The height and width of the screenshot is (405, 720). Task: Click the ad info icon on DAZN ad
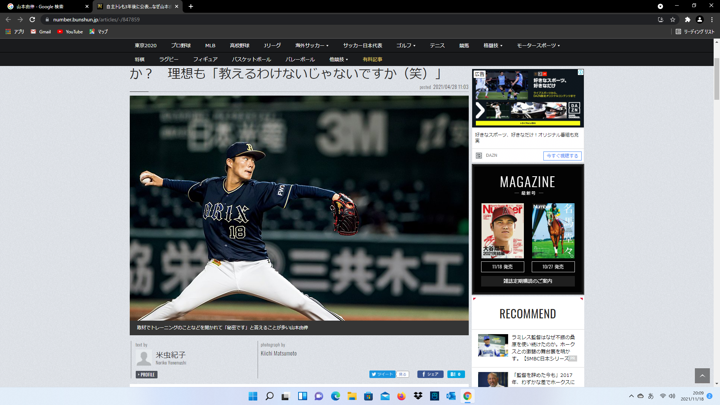click(580, 72)
